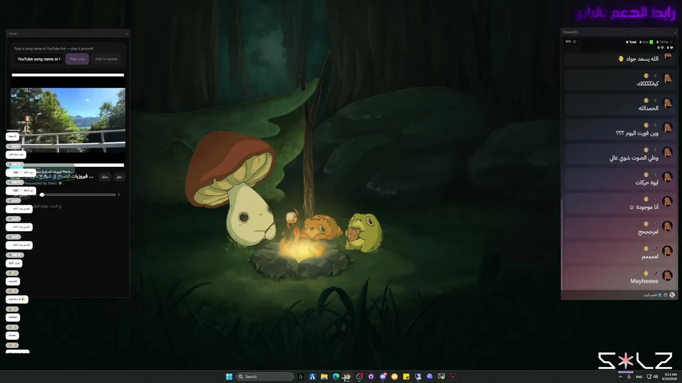Image resolution: width=682 pixels, height=383 pixels.
Task: Click the video thumbnail in music panel
Action: click(x=68, y=120)
